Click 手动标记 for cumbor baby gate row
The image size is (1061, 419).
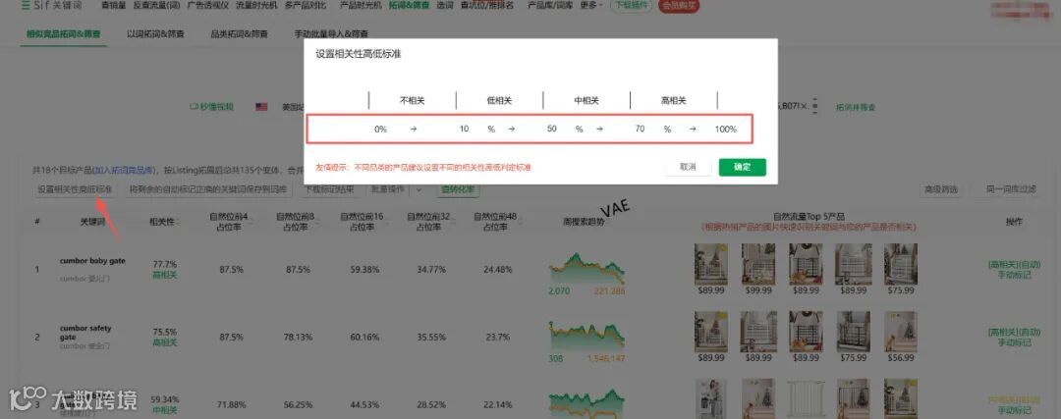[x=1014, y=275]
